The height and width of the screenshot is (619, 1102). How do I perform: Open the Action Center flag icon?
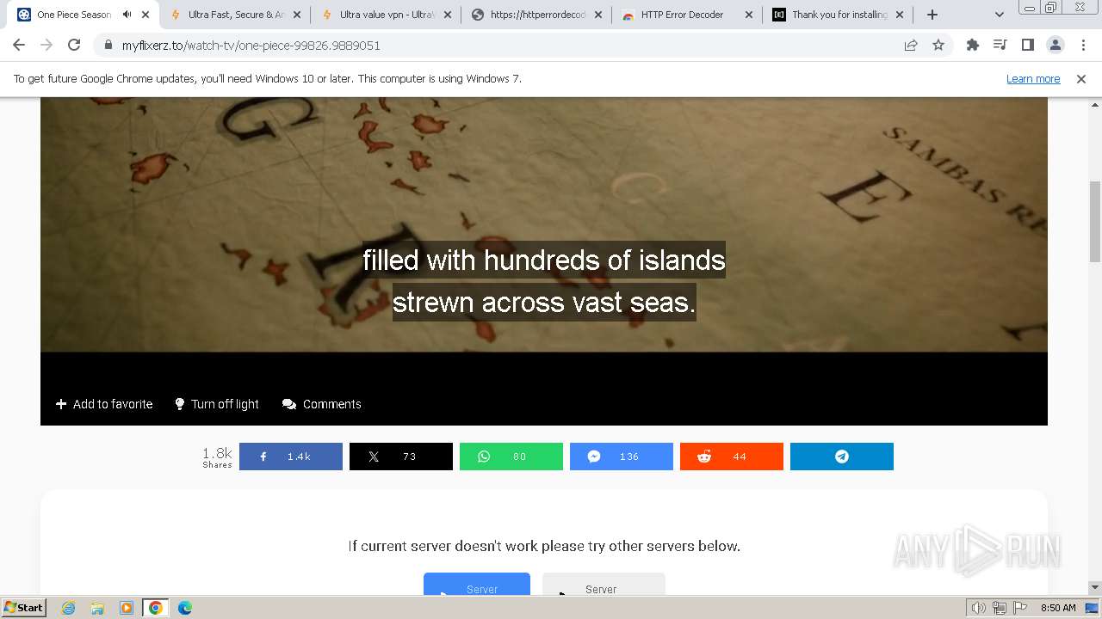pos(1019,608)
